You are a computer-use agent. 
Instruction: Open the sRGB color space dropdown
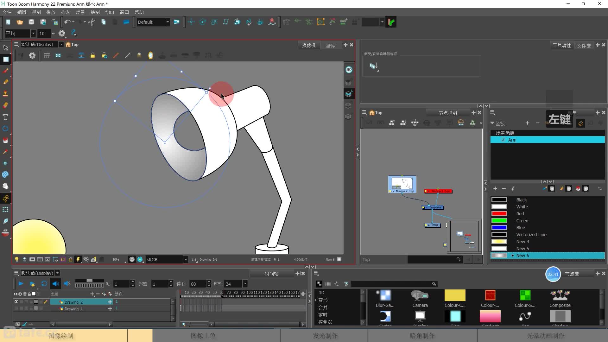click(186, 259)
